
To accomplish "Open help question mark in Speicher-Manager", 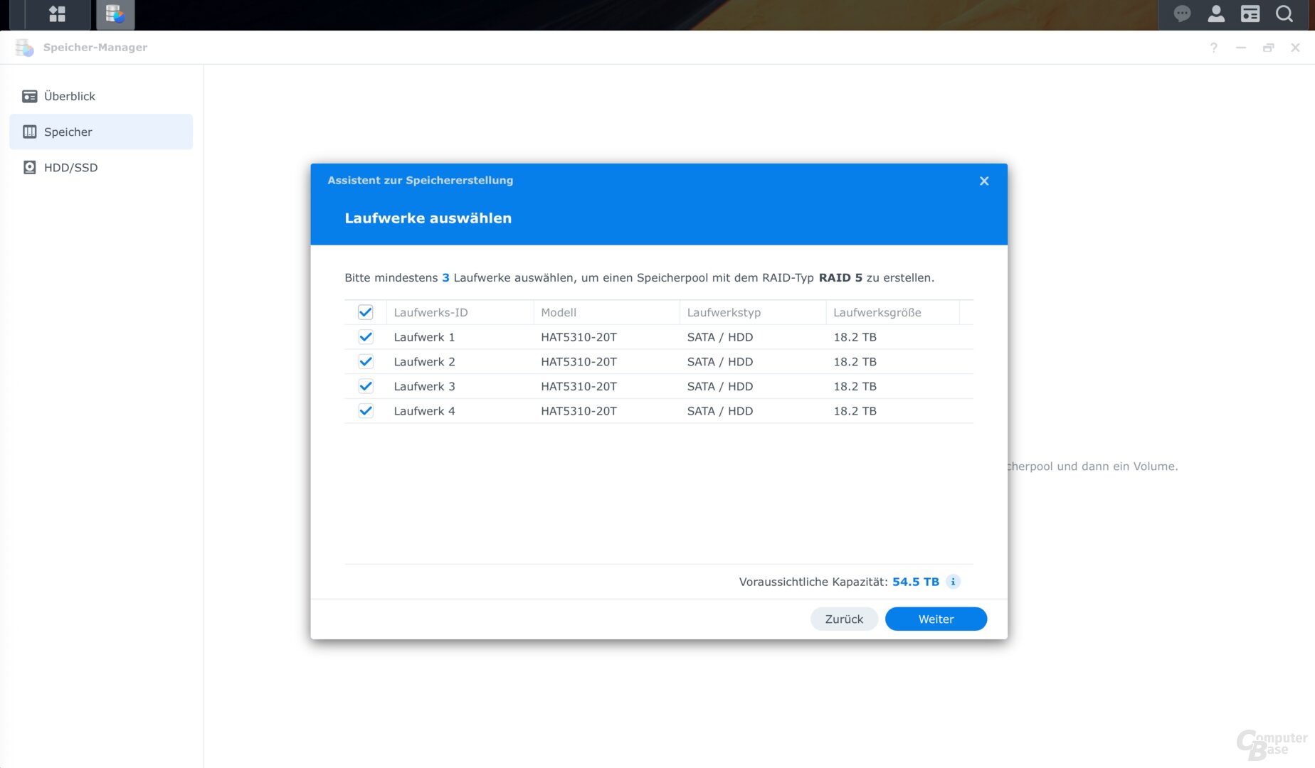I will tap(1214, 48).
